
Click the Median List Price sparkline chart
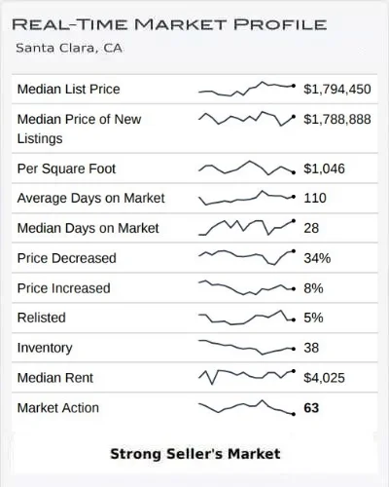click(247, 89)
